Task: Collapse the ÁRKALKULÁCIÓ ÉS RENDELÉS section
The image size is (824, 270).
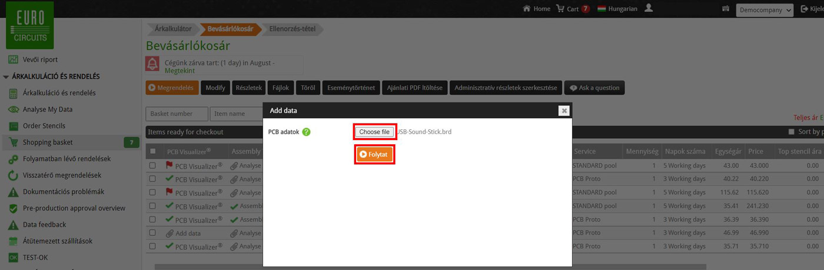Action: [x=6, y=76]
